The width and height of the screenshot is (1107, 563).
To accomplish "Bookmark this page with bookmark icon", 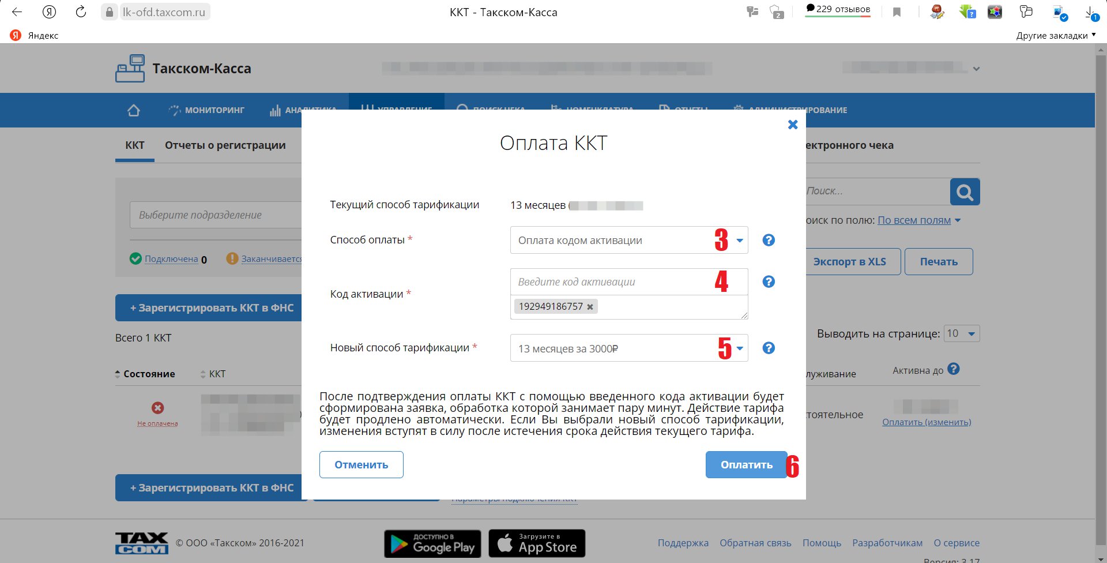I will pyautogui.click(x=897, y=12).
